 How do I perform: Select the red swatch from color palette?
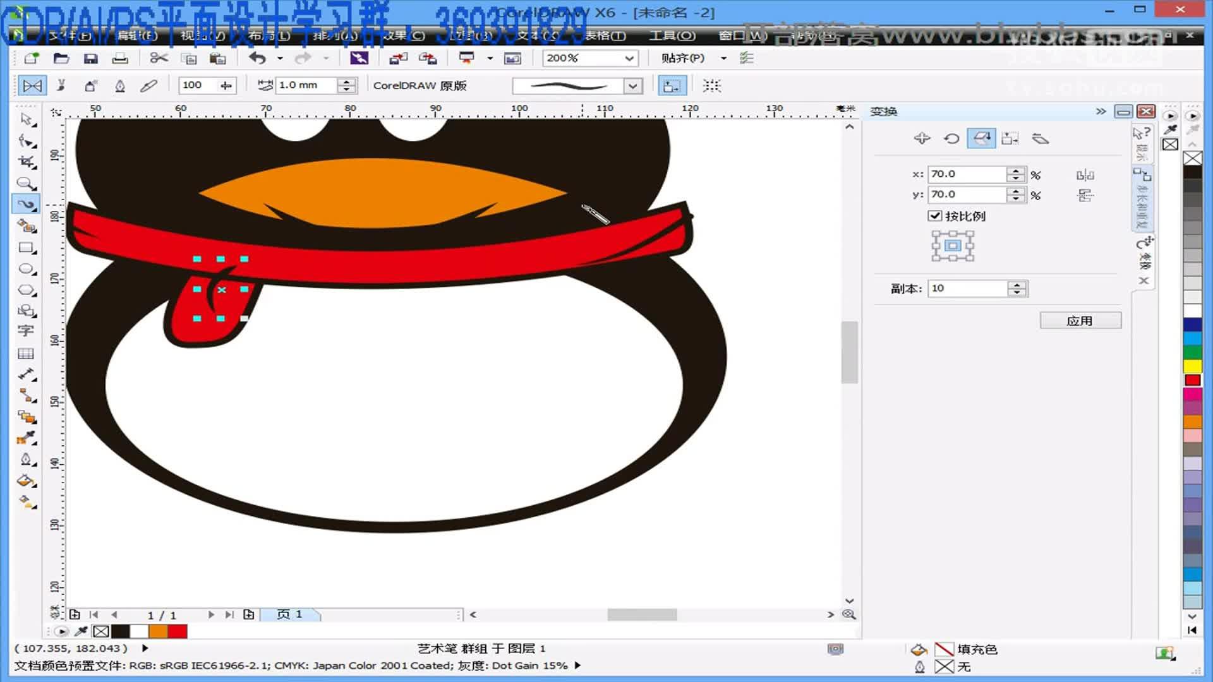point(1192,379)
